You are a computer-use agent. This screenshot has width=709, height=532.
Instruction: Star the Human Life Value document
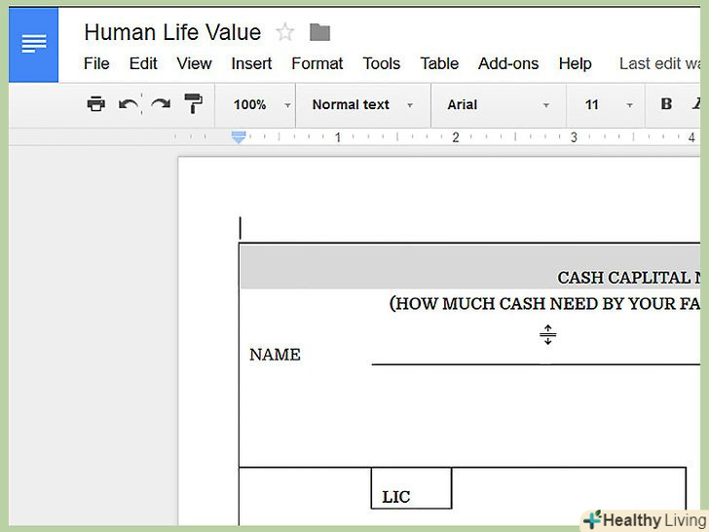pyautogui.click(x=285, y=32)
